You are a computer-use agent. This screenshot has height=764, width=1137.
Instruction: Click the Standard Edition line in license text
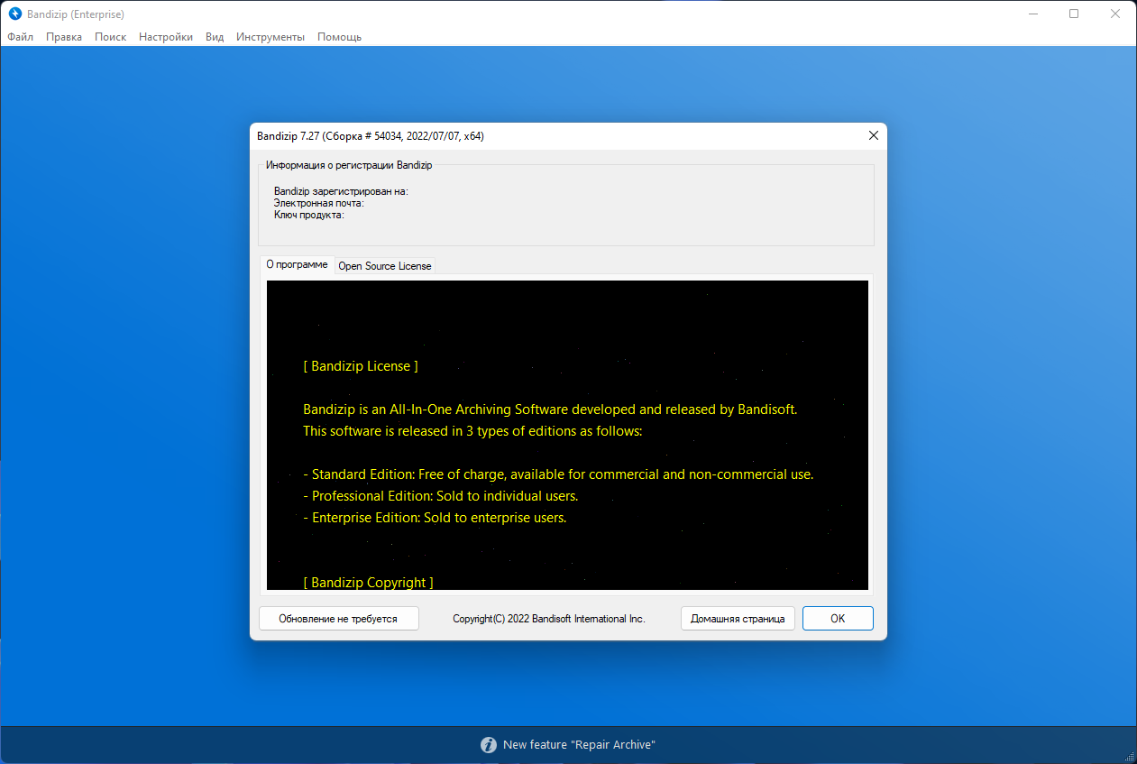click(x=558, y=474)
